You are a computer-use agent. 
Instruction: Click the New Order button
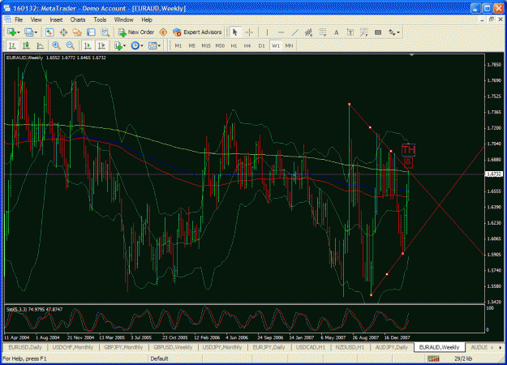coord(136,32)
